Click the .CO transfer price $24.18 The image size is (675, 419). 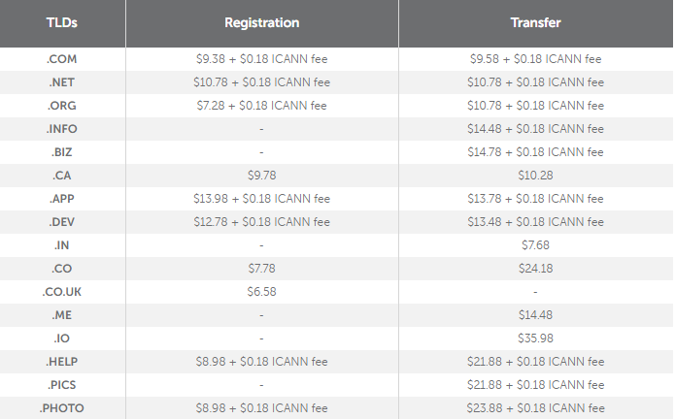pyautogui.click(x=535, y=268)
